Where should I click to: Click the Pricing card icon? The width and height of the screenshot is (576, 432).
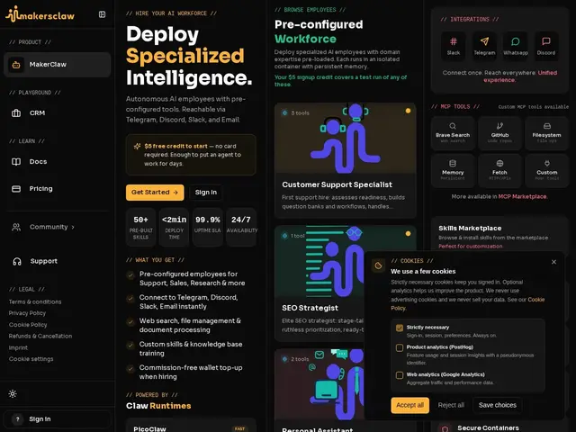coord(16,189)
